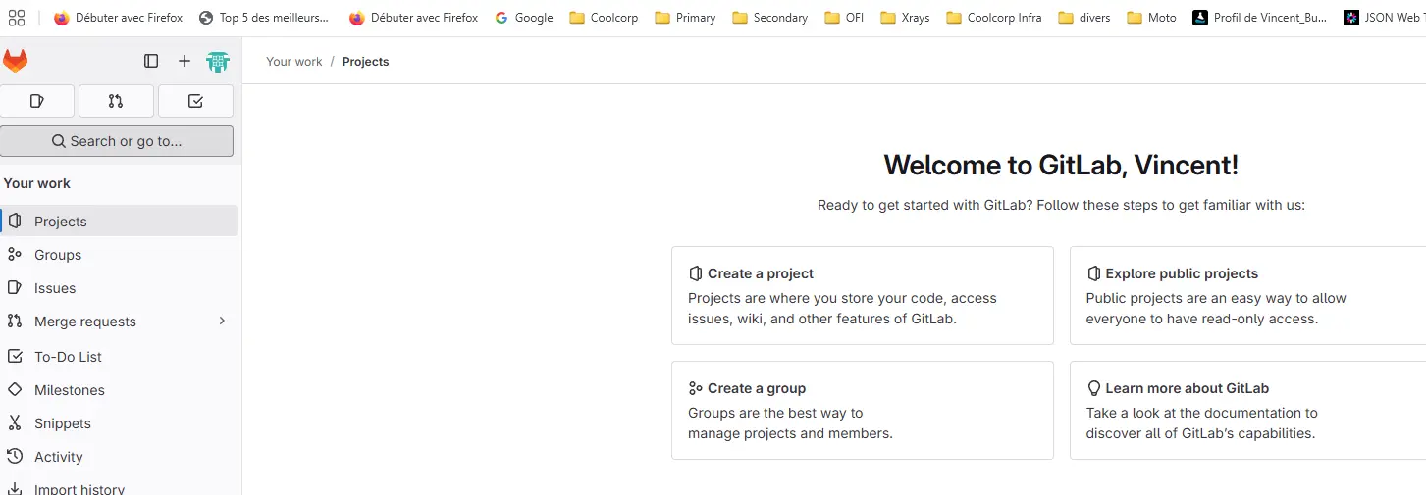The height and width of the screenshot is (495, 1426).
Task: Click the Create a project card
Action: [x=862, y=295]
